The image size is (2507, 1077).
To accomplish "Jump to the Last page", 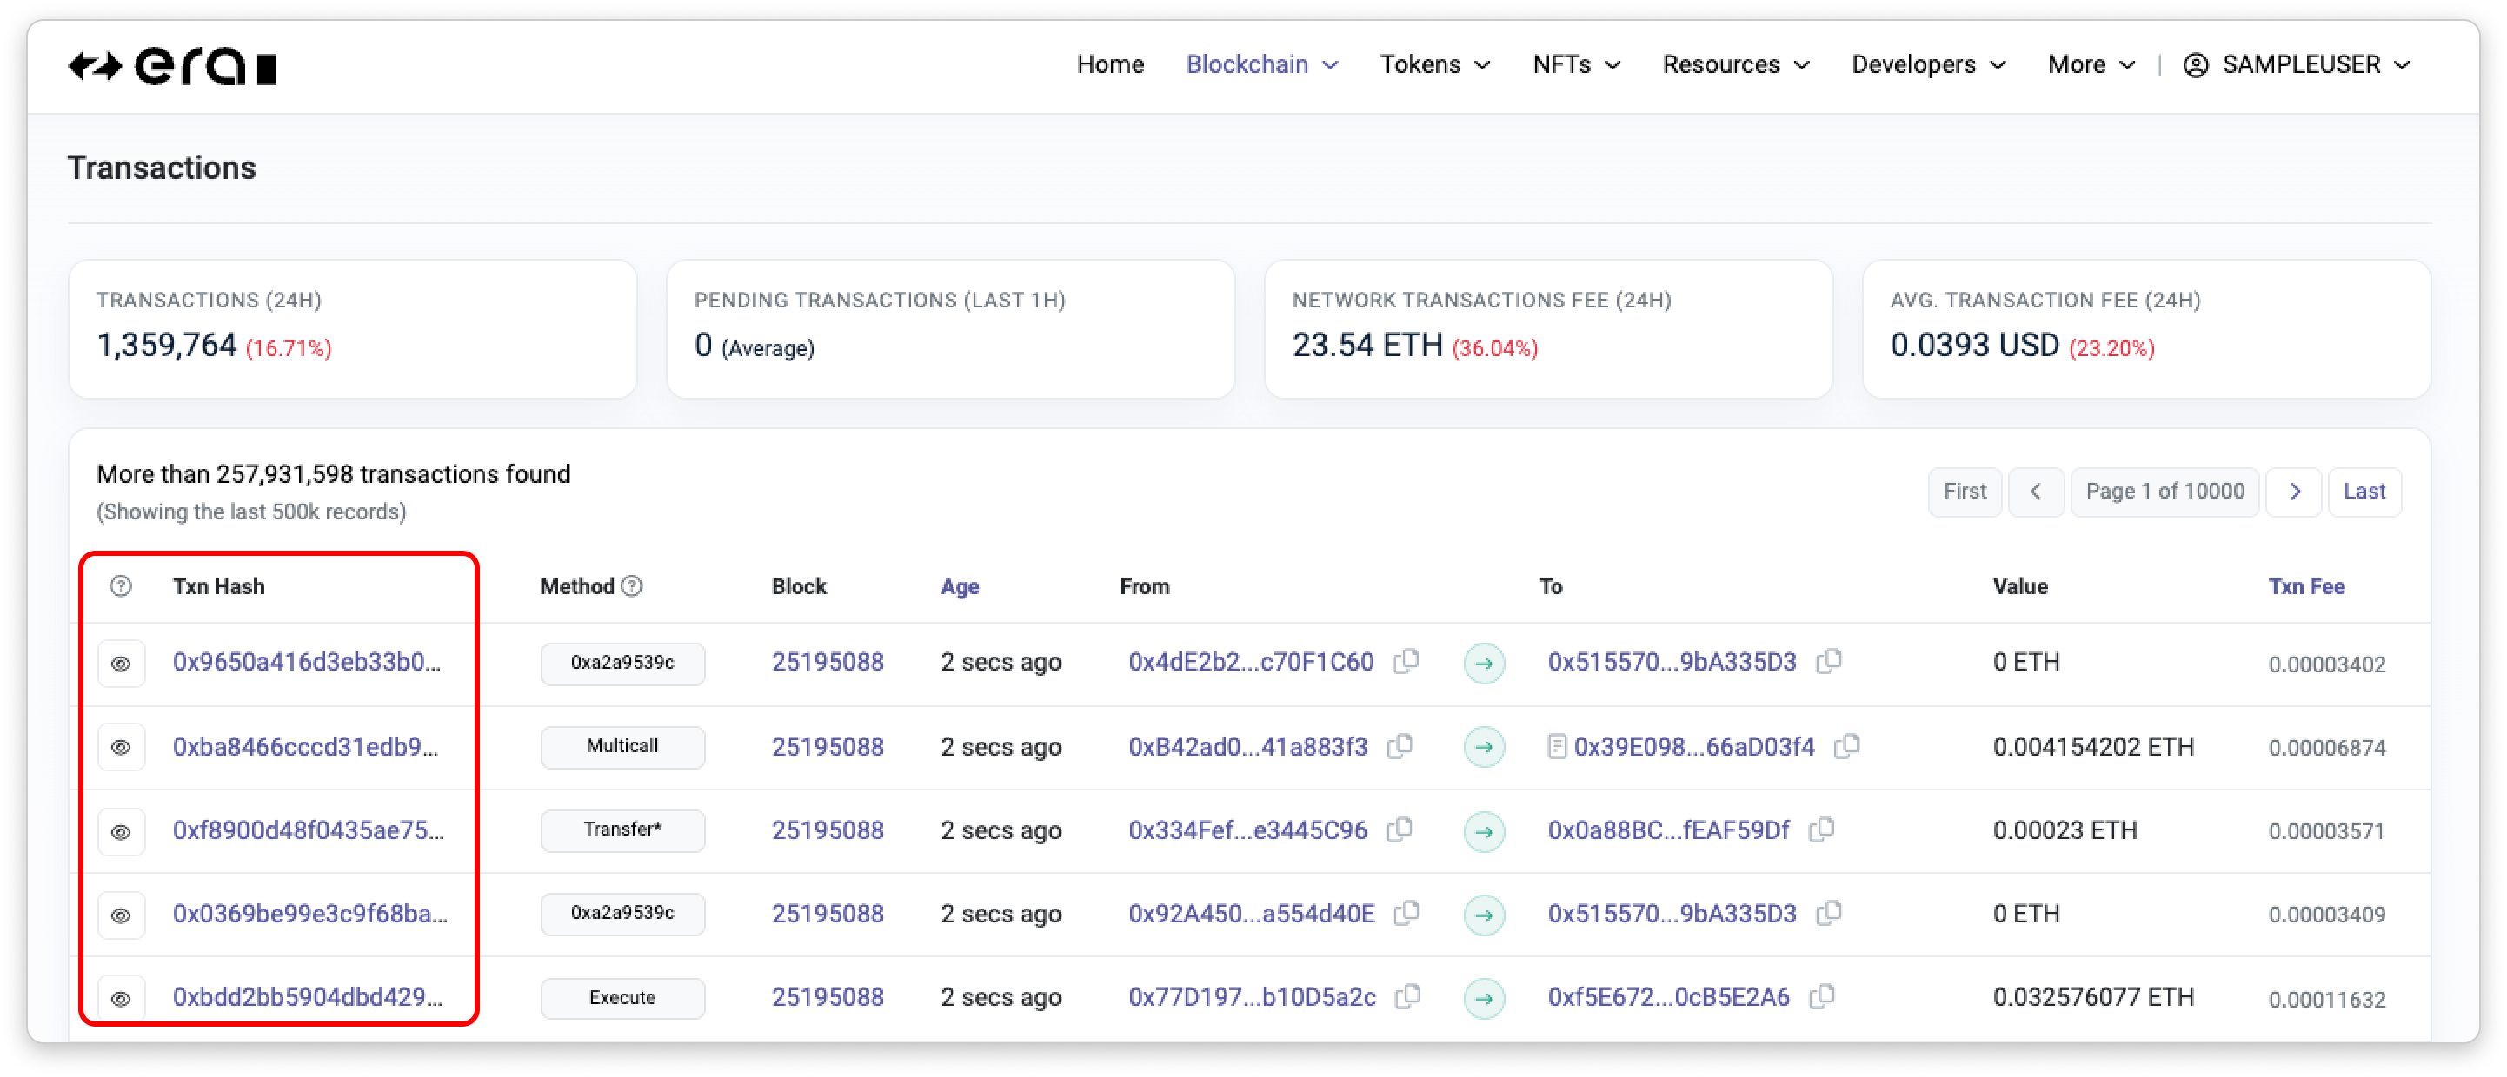I will click(x=2363, y=492).
